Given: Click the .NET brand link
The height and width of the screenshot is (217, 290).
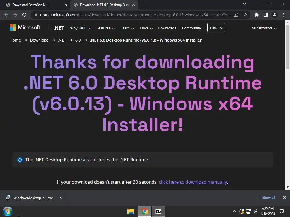Looking at the screenshot, I should click(x=59, y=28).
